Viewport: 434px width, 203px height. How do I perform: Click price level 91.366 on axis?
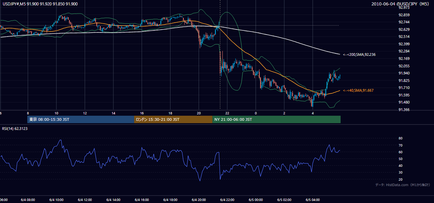[x=404, y=110]
